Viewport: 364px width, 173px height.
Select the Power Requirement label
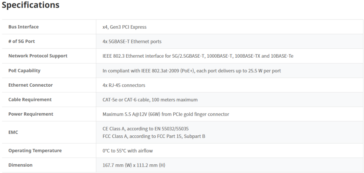pos(31,114)
